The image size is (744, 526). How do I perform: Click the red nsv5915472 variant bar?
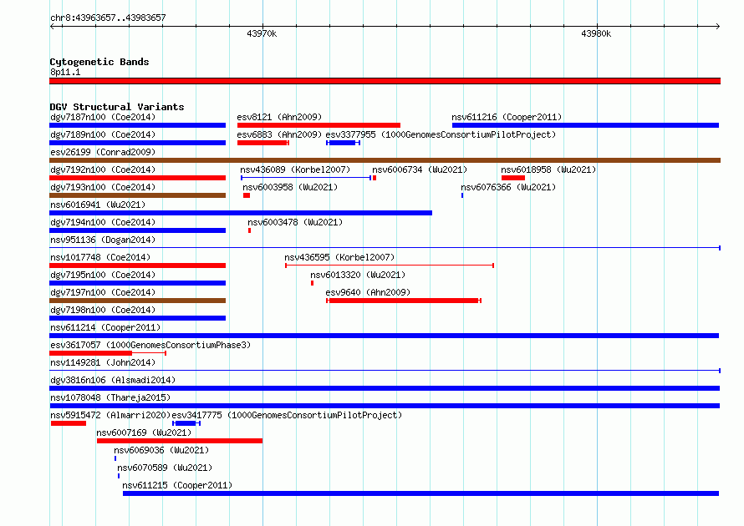point(69,423)
